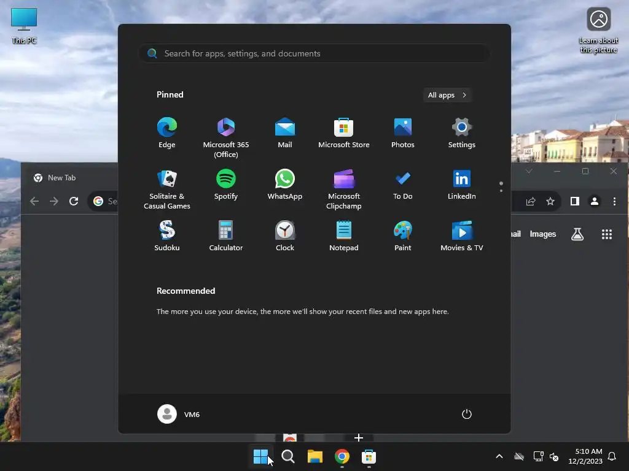Open Spotify app
Screen dimensions: 629x471
coord(226,185)
